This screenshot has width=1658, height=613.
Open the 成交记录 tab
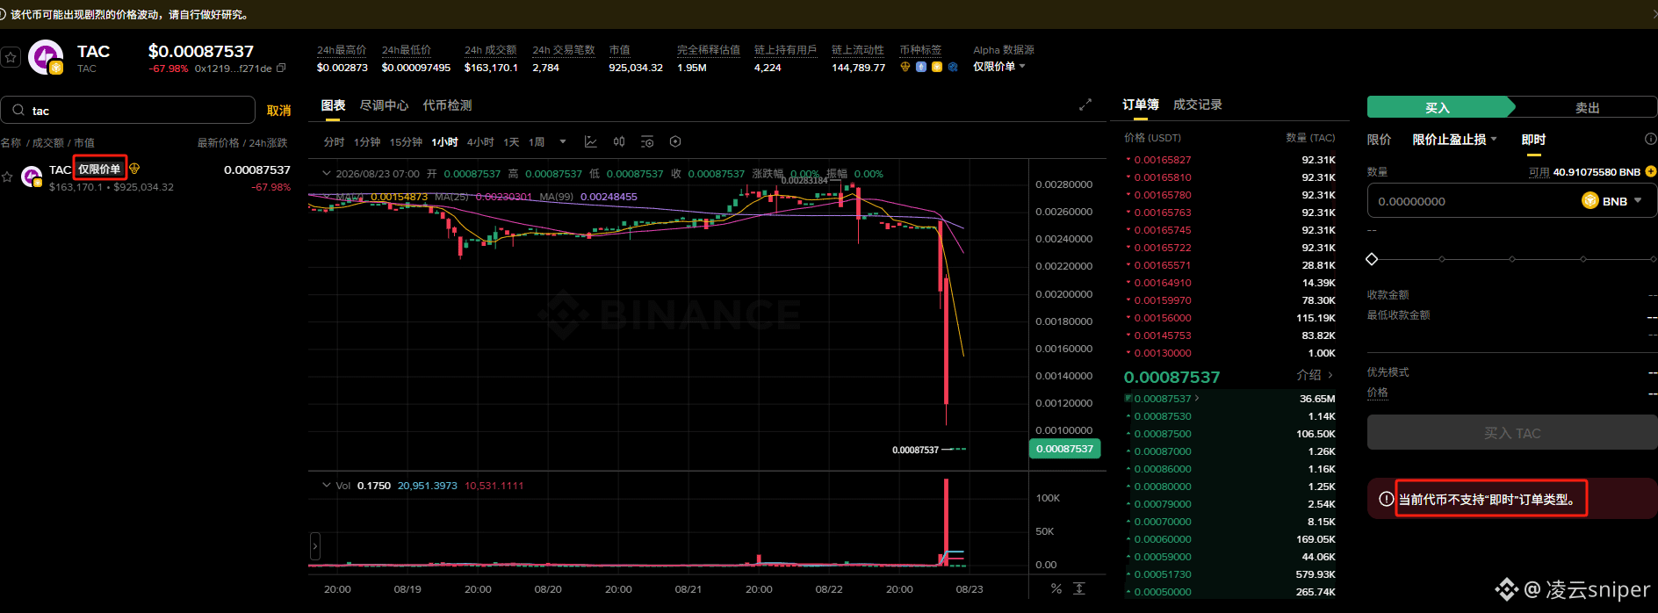click(x=1198, y=105)
